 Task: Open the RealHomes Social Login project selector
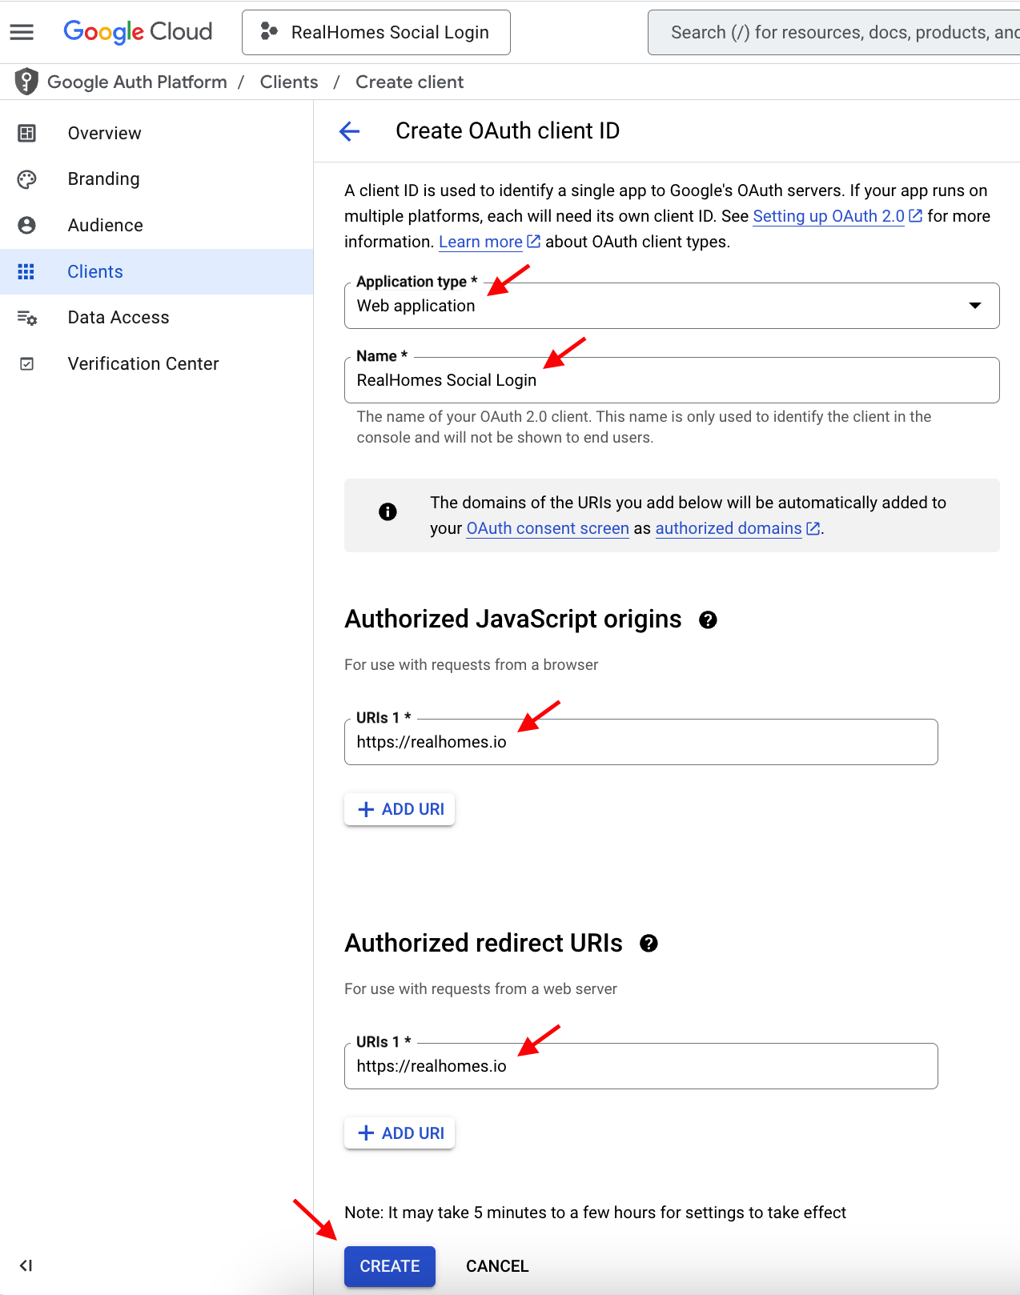376,32
